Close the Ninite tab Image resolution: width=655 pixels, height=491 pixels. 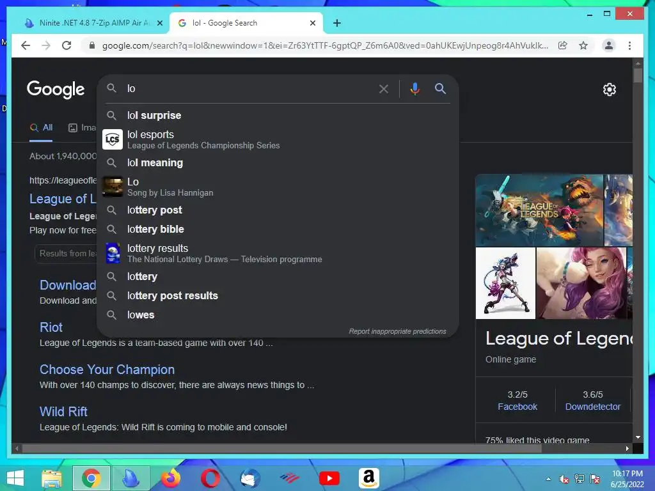pos(159,23)
